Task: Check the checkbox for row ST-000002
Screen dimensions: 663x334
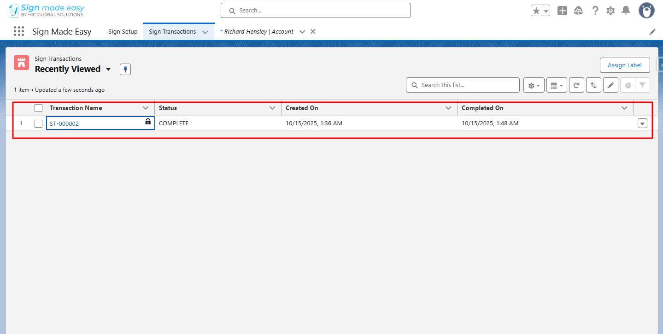Action: click(x=38, y=123)
